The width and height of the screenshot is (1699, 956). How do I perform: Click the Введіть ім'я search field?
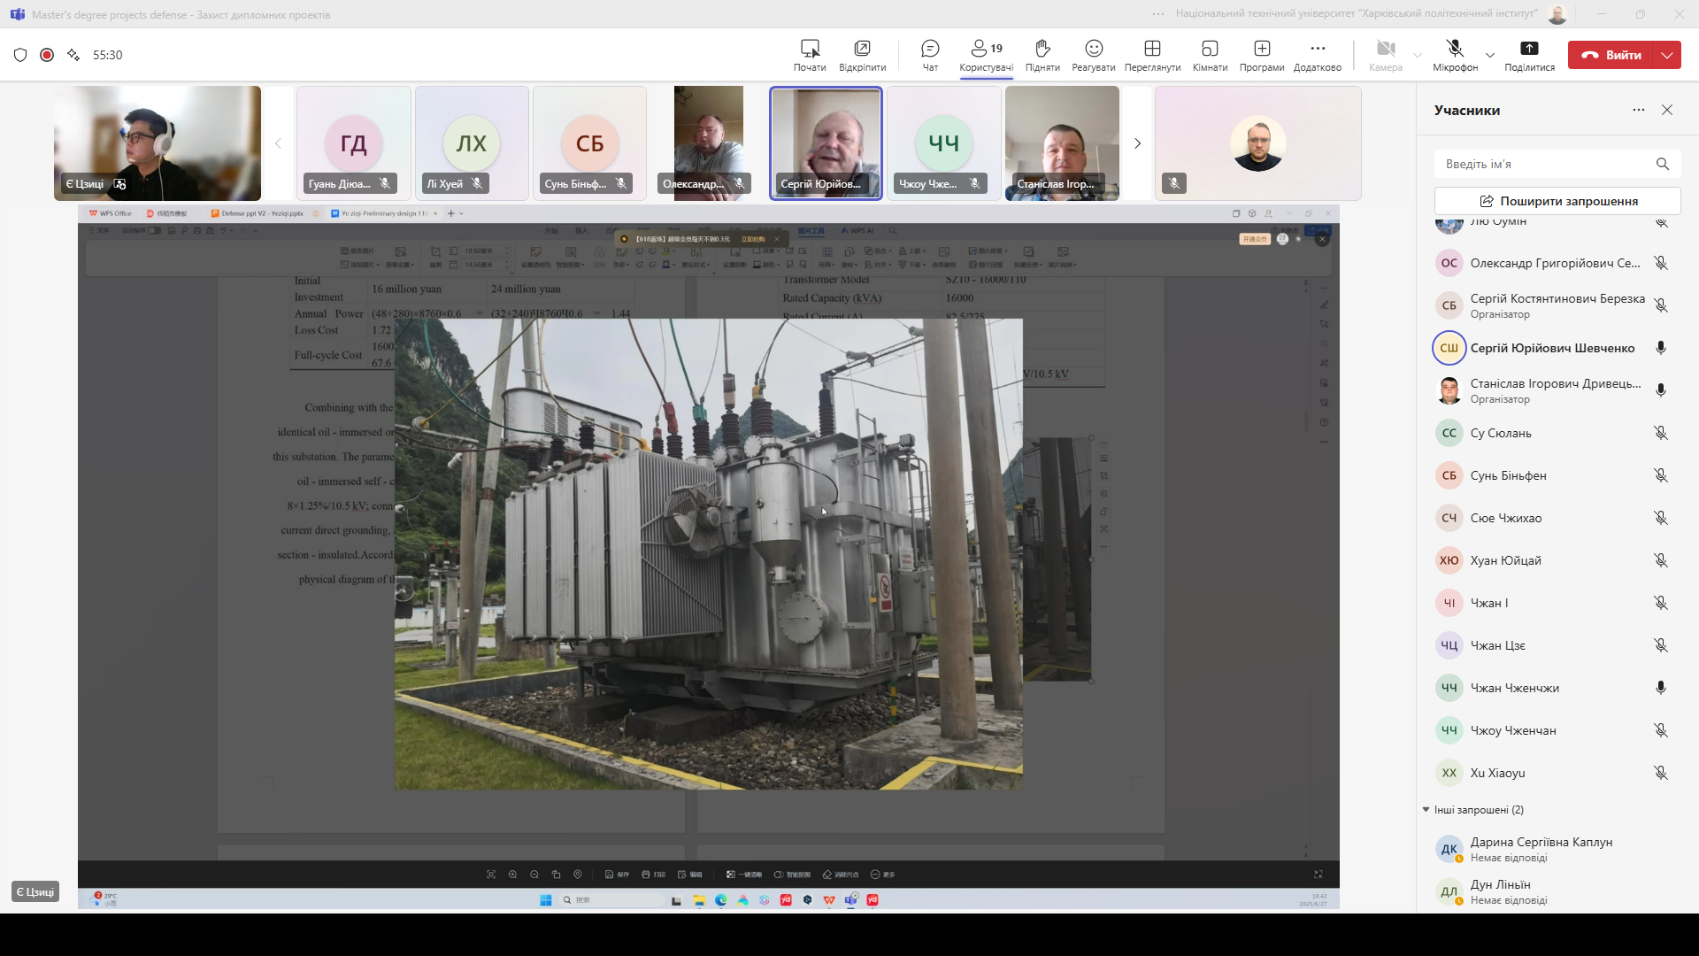pos(1544,164)
